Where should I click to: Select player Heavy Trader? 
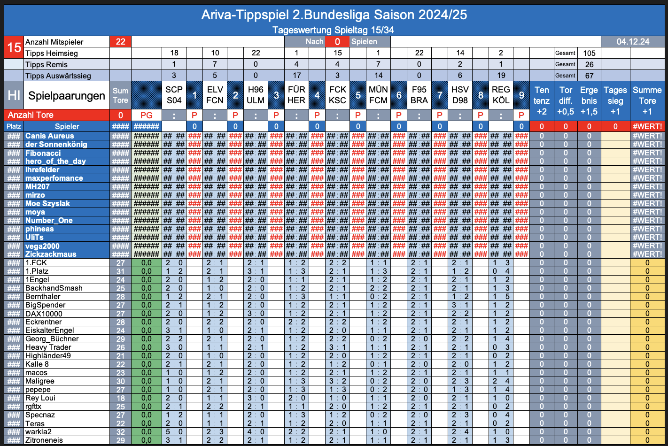[x=48, y=347]
